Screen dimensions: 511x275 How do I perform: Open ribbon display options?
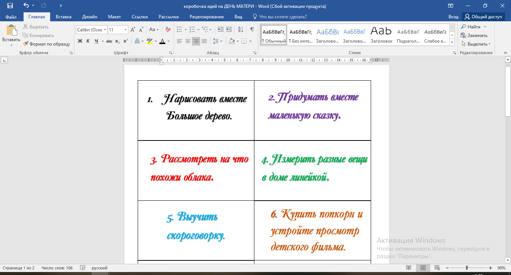click(x=451, y=6)
